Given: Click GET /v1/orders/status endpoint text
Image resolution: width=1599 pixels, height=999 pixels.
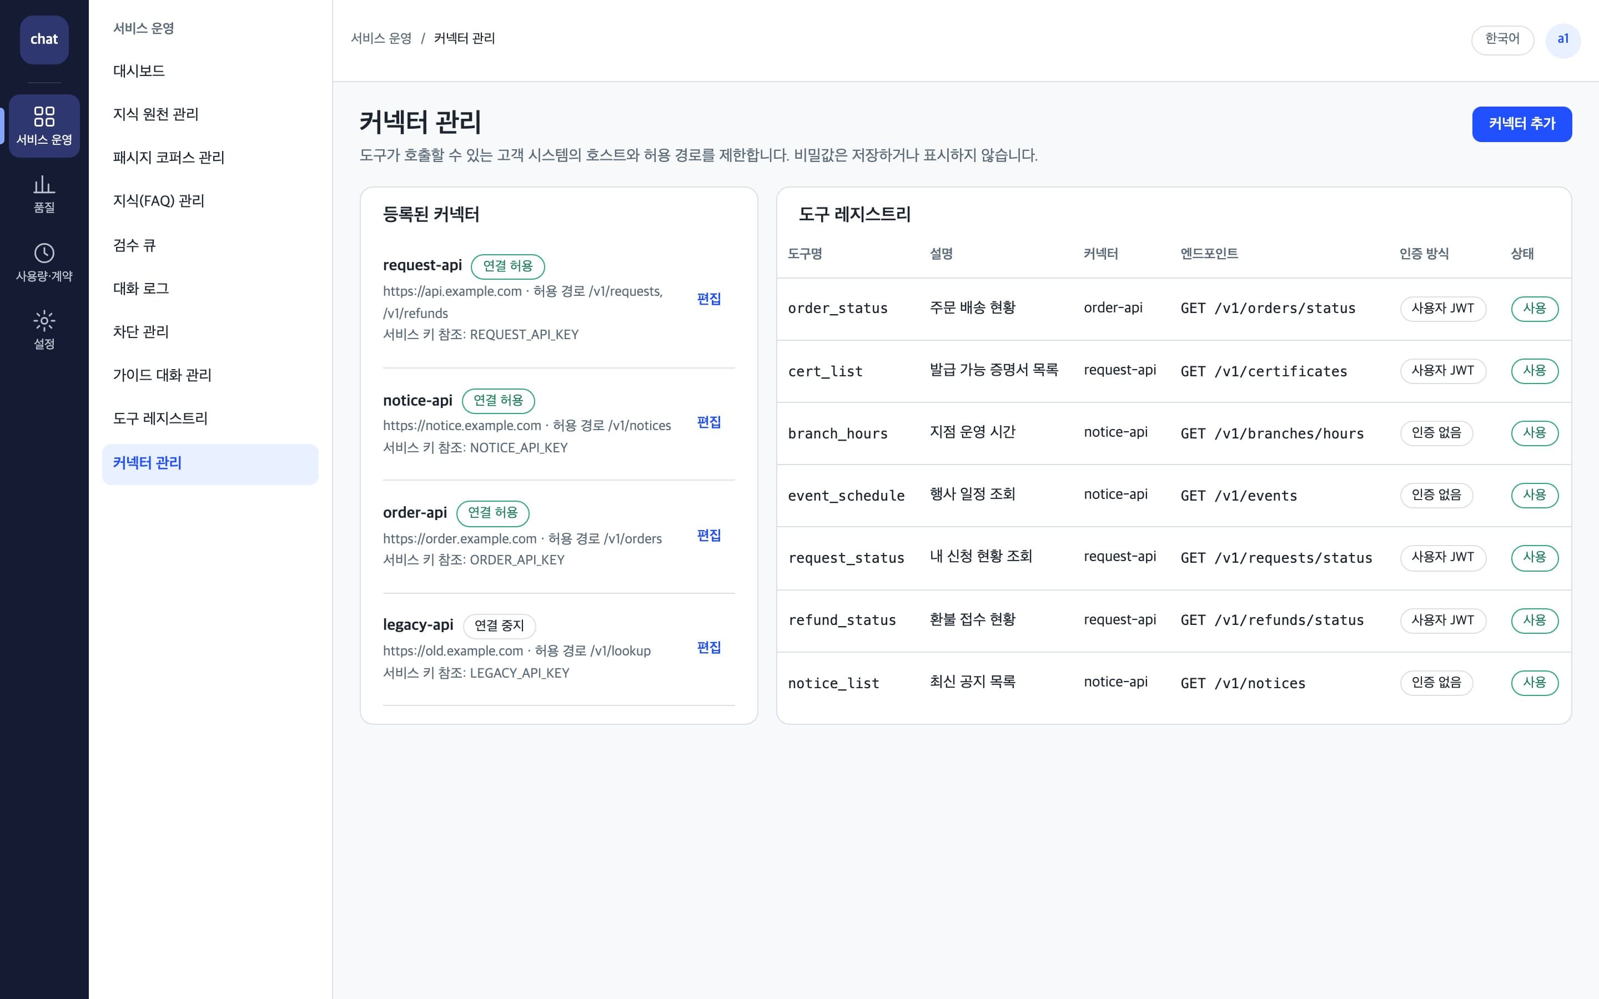Looking at the screenshot, I should click(x=1268, y=309).
